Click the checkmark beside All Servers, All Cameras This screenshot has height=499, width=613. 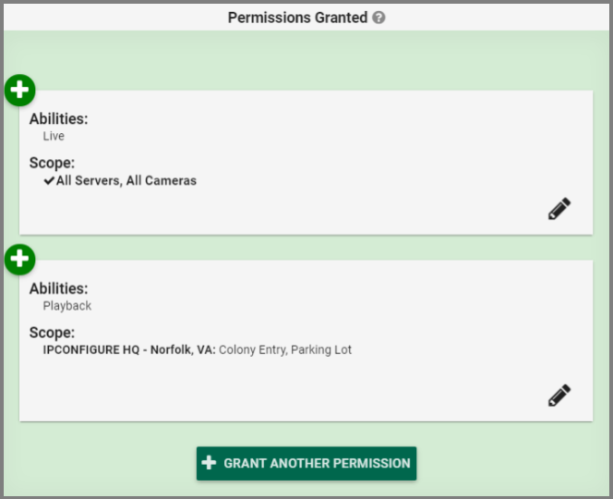[x=49, y=181]
